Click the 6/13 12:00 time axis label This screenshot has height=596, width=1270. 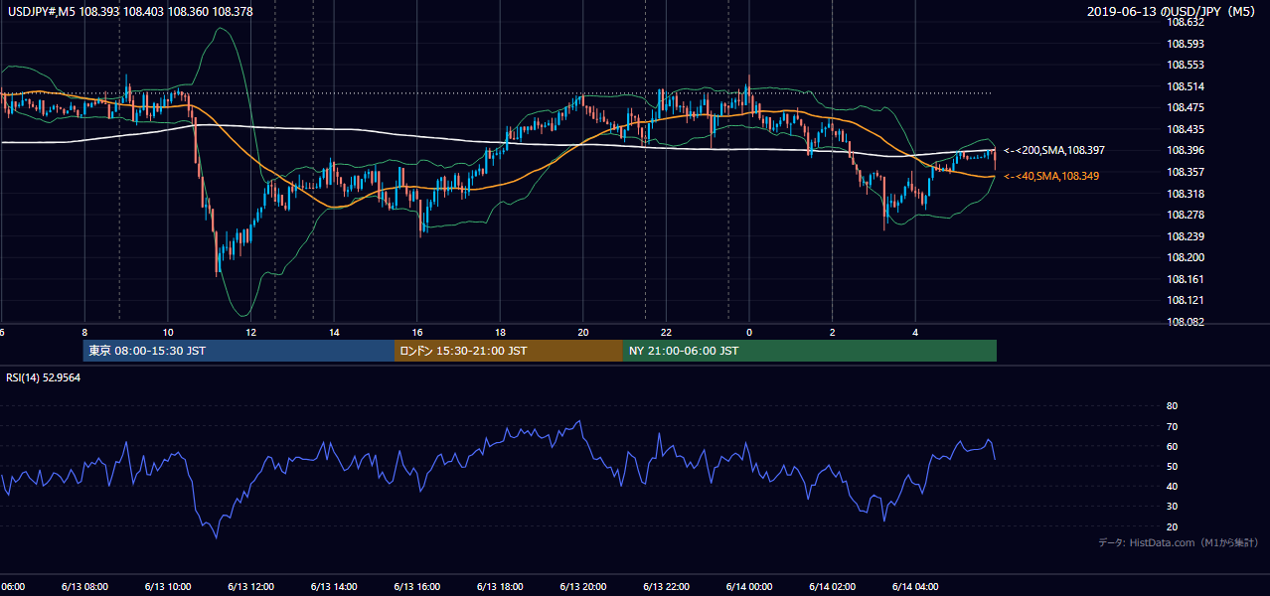(250, 586)
